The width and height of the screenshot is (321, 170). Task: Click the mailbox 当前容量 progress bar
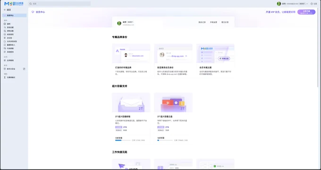(123, 140)
